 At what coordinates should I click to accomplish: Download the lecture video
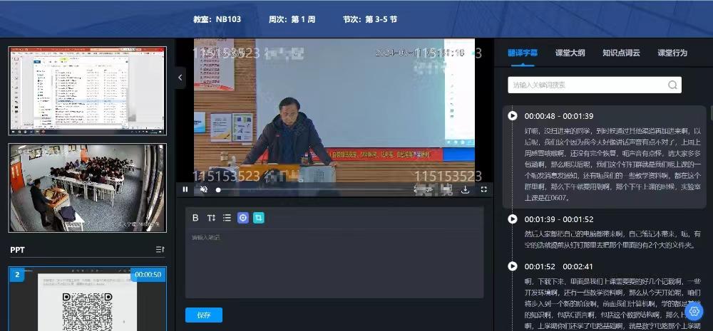[466, 189]
